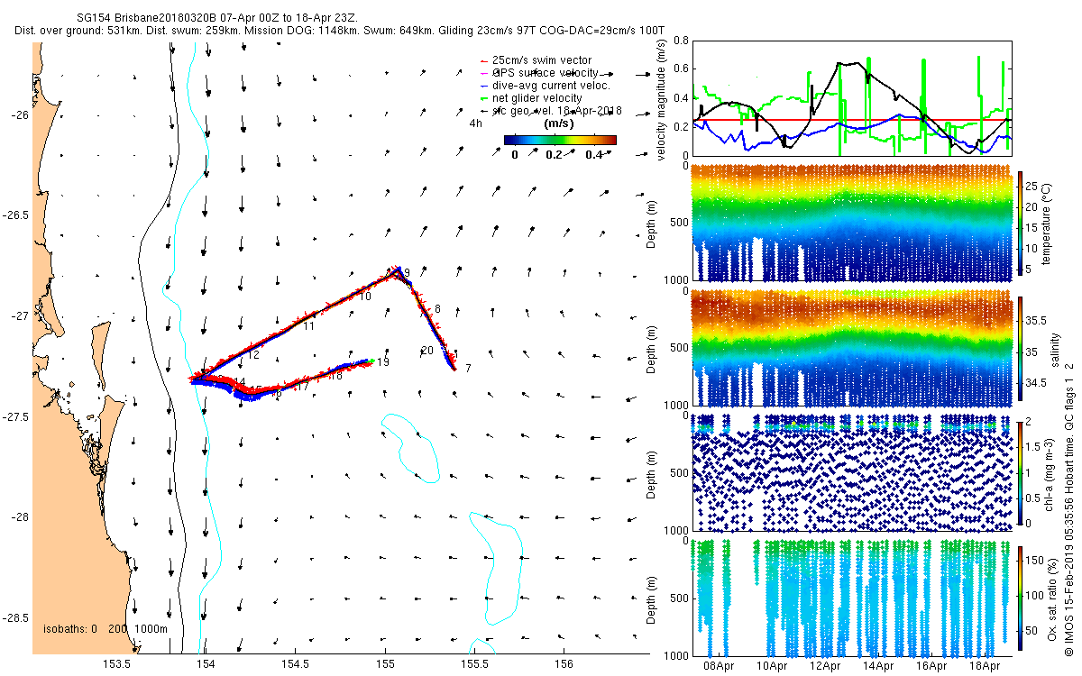Click day marker '17' on the lower track
The image size is (1082, 676).
(x=304, y=385)
